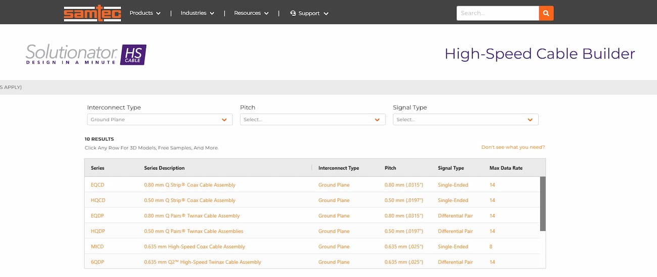This screenshot has height=277, width=657.
Task: Open the EQCD series link
Action: pyautogui.click(x=98, y=185)
